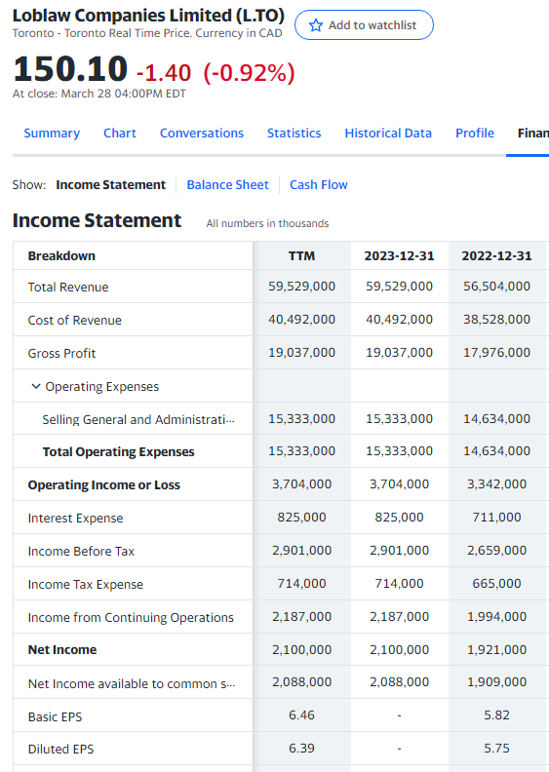Click the Basic EPS row label
This screenshot has width=549, height=772.
(x=55, y=716)
